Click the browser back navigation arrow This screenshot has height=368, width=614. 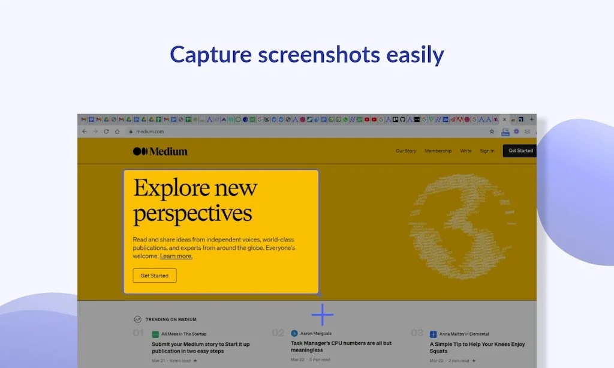(85, 131)
